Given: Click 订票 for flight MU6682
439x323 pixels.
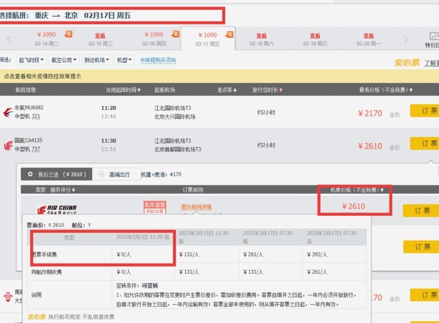Looking at the screenshot, I should tap(425, 111).
